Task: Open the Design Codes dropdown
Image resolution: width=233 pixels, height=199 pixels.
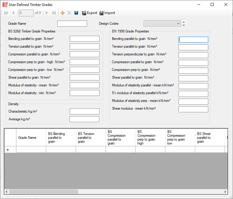Action: [x=162, y=24]
